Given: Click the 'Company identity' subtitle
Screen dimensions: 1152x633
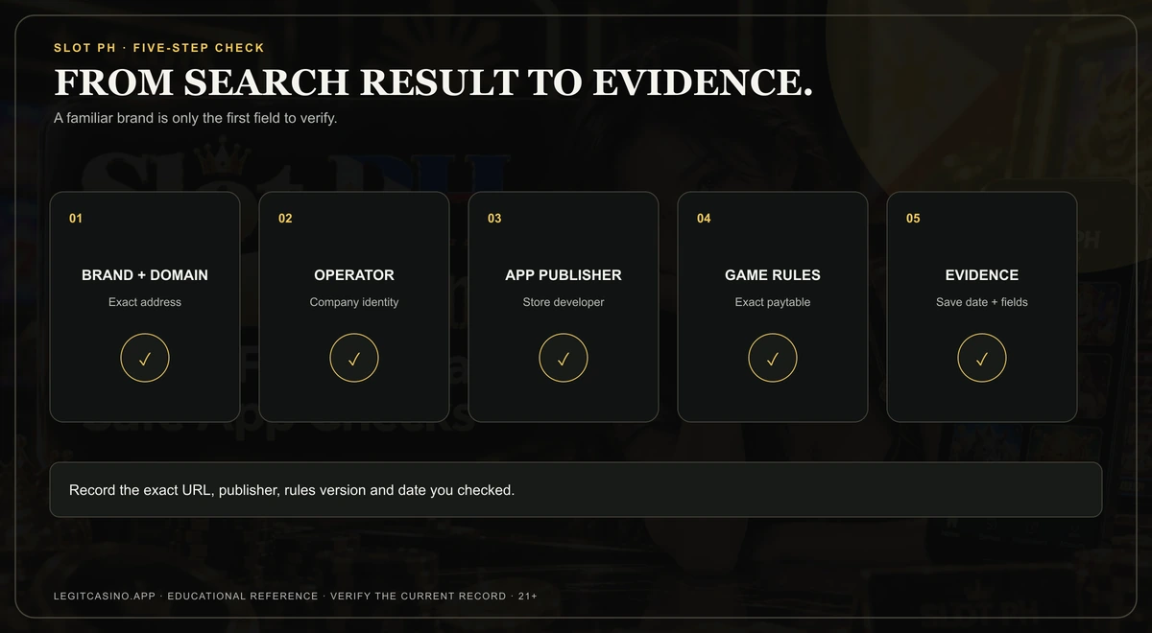Looking at the screenshot, I should (354, 302).
